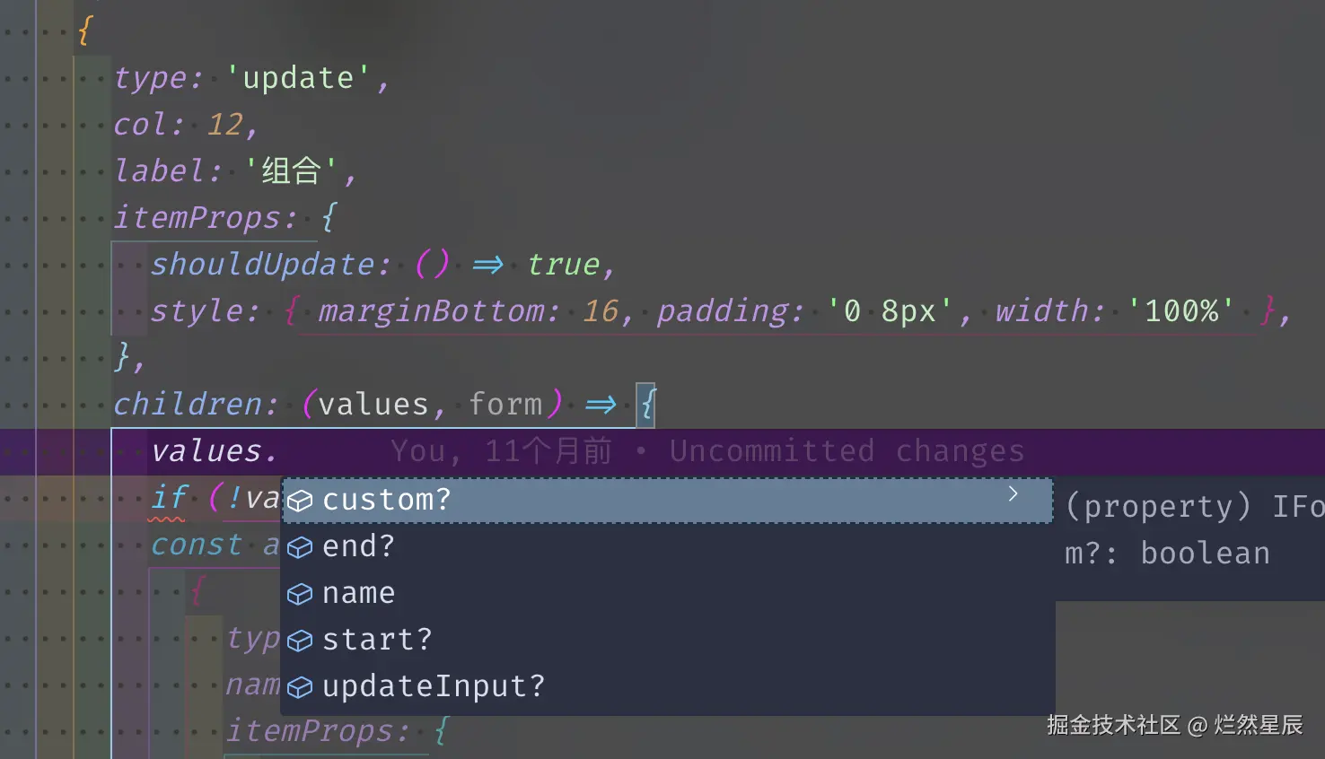Screen dimensions: 1325x759
Task: Choose the end? completion item
Action: [x=667, y=546]
